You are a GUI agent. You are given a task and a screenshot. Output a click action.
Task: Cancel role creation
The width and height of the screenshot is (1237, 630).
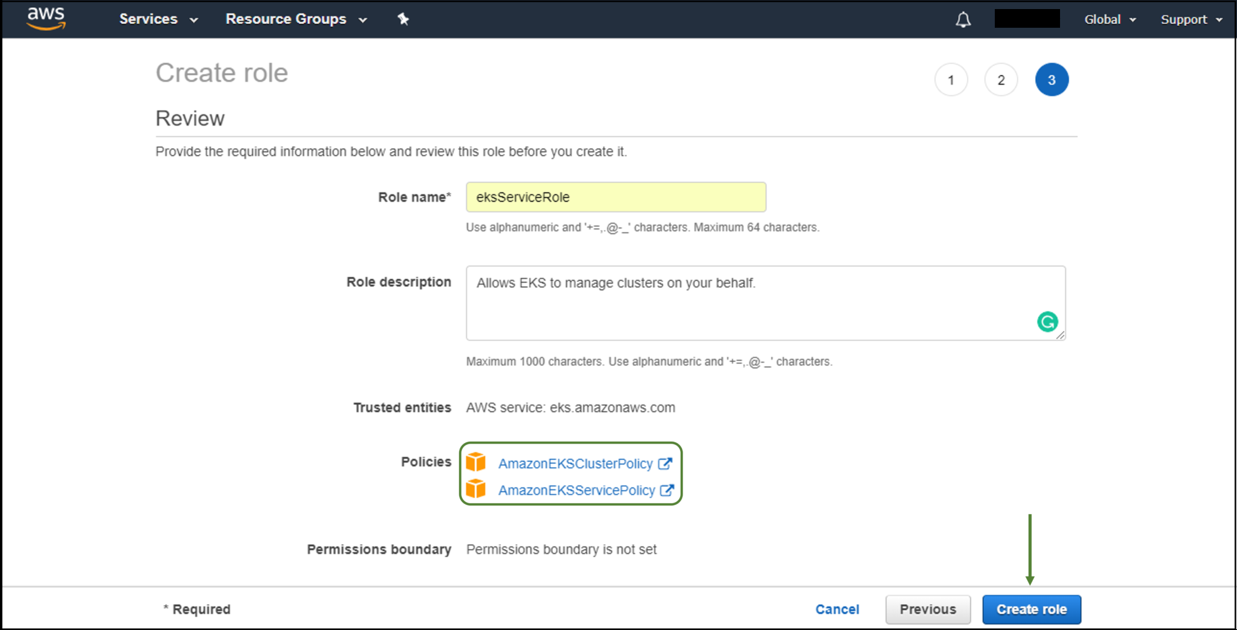pos(837,609)
